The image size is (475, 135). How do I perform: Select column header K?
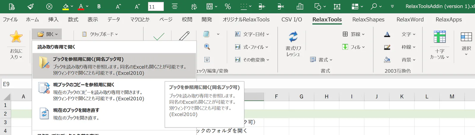coord(402,97)
